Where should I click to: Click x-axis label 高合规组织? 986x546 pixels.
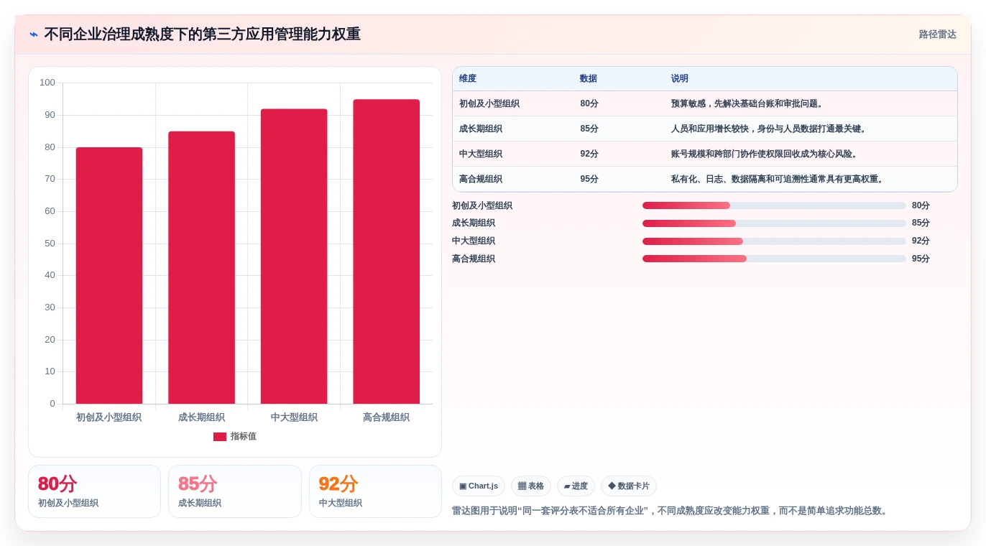pos(386,417)
